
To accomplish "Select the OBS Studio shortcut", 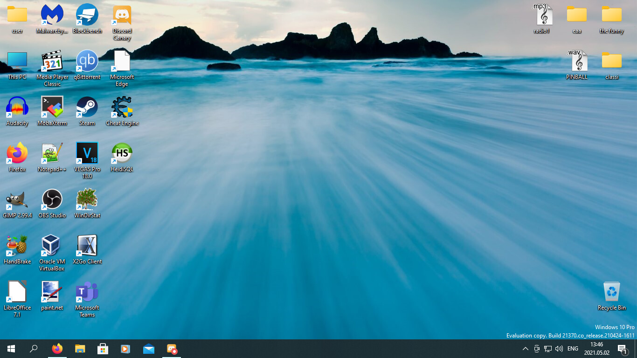I will (x=52, y=204).
